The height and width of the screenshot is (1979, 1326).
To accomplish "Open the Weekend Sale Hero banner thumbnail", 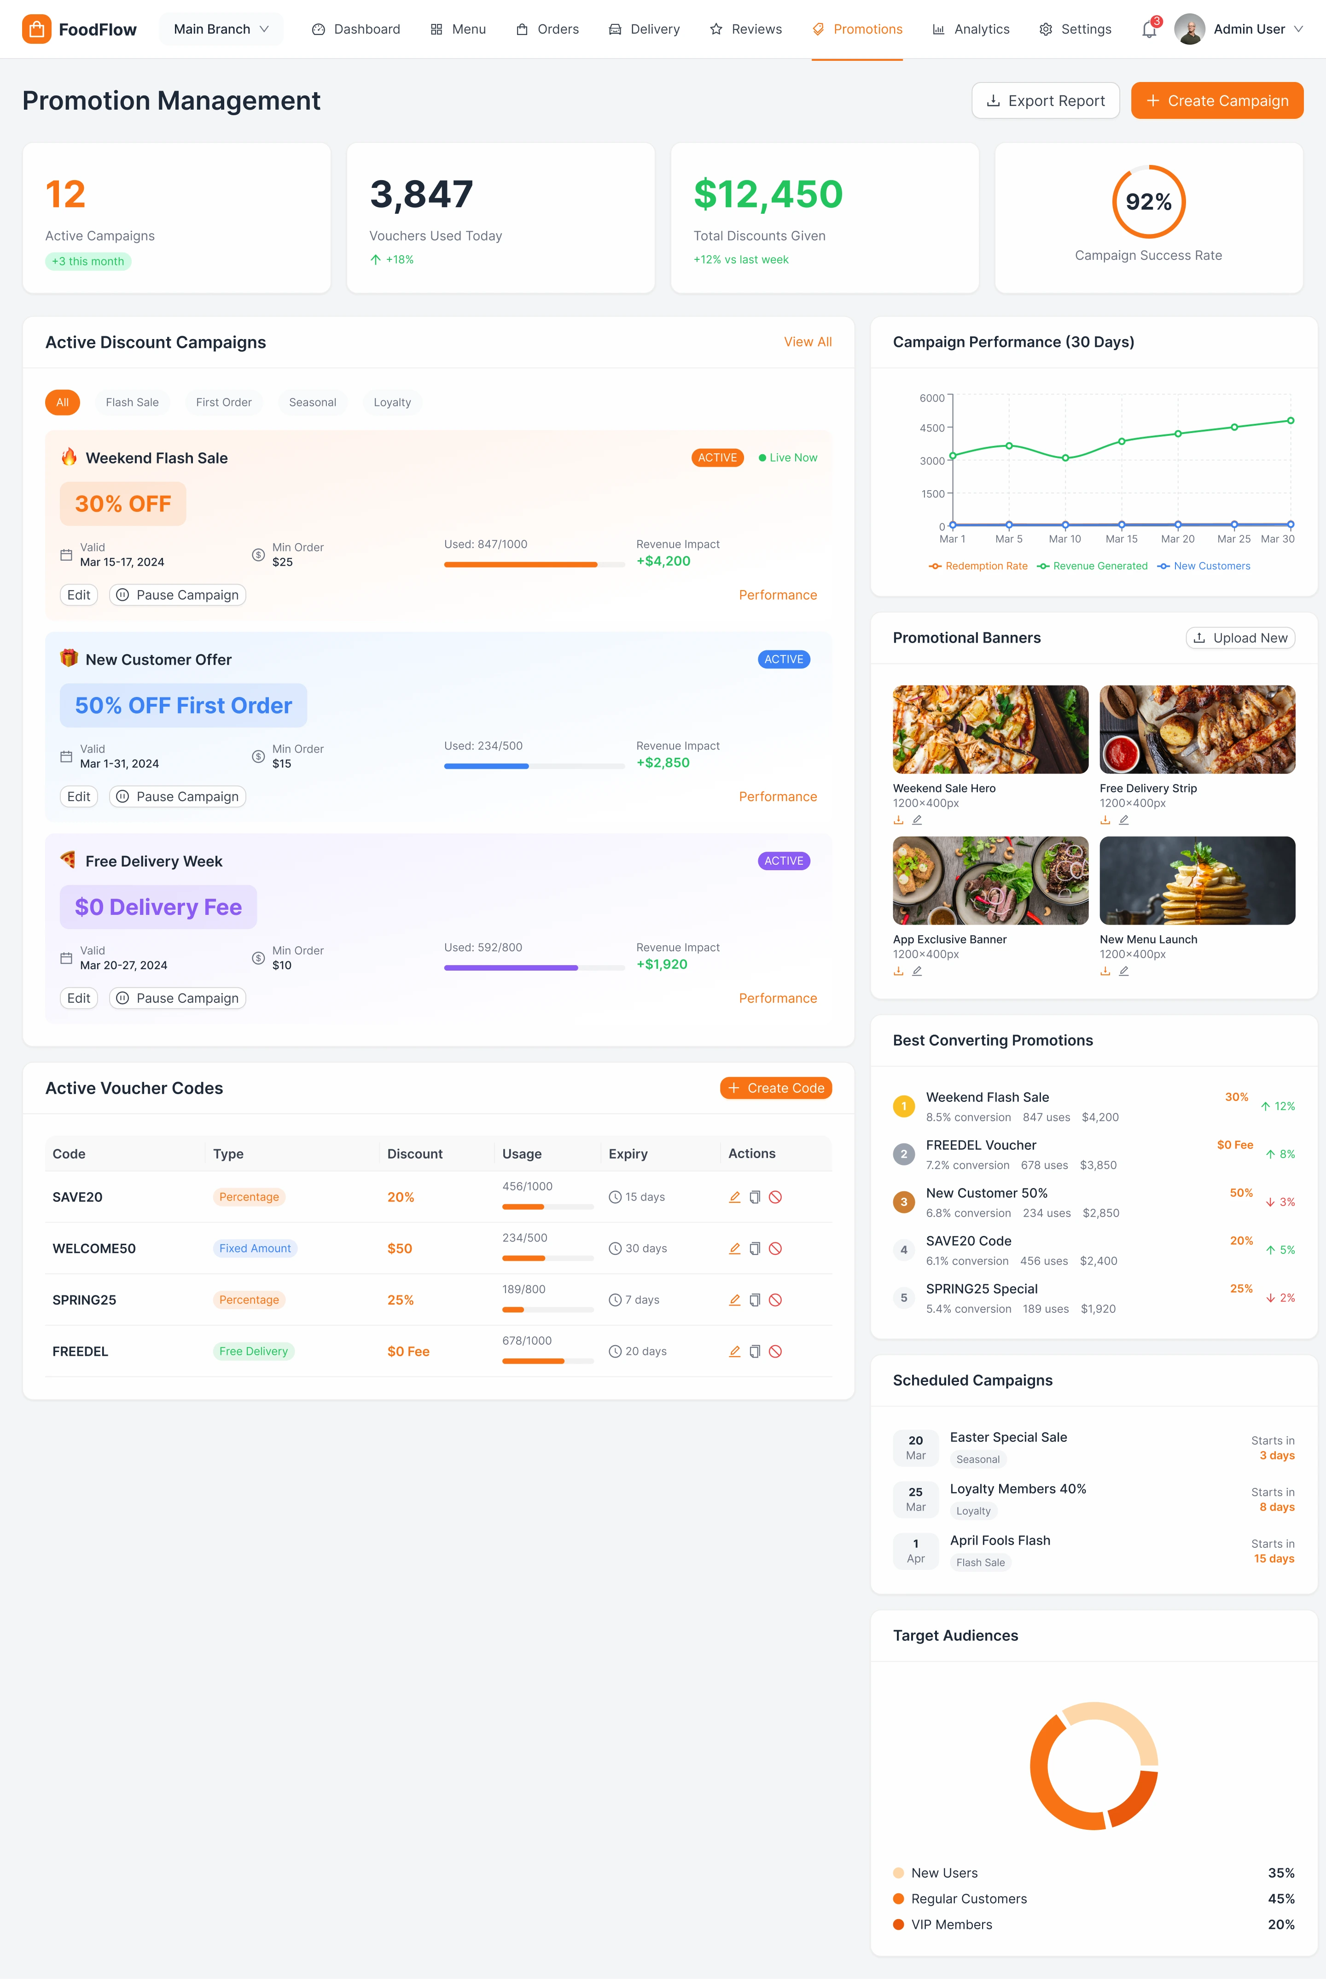I will (x=989, y=729).
